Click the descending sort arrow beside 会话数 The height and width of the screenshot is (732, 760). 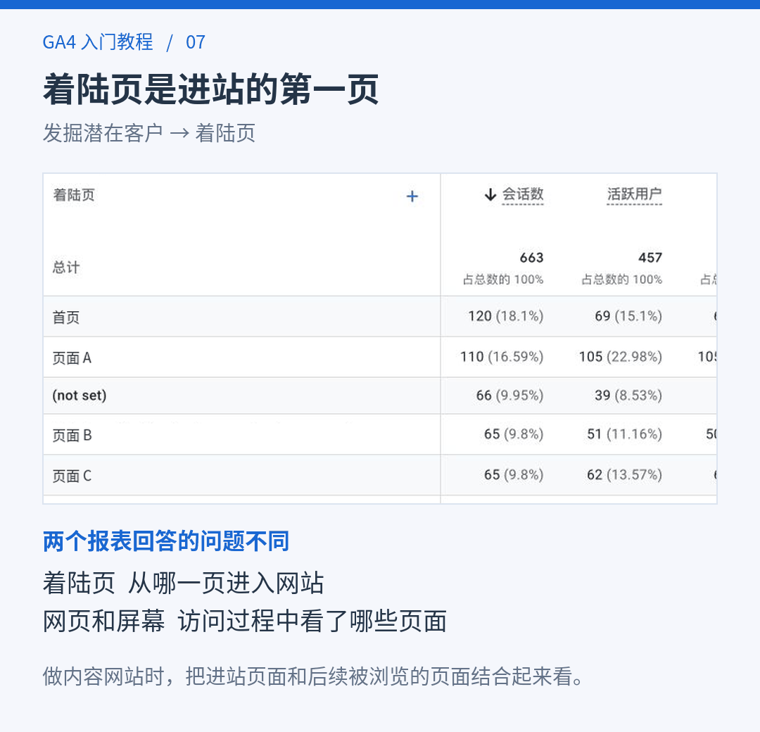[x=490, y=195]
